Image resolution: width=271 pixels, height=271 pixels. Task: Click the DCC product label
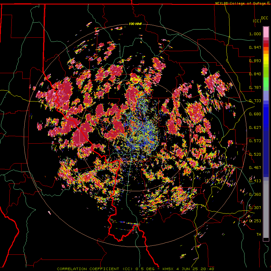[x=264, y=18]
